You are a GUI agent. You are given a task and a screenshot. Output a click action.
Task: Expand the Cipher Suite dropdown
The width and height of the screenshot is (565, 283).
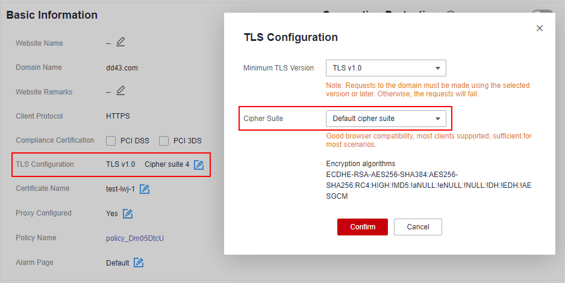pyautogui.click(x=386, y=119)
